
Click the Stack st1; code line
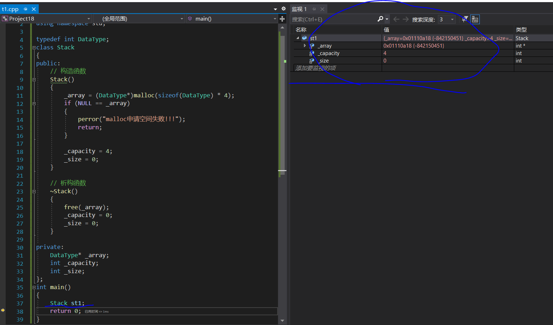67,303
